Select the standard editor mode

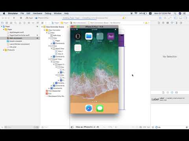(x=160, y=18)
